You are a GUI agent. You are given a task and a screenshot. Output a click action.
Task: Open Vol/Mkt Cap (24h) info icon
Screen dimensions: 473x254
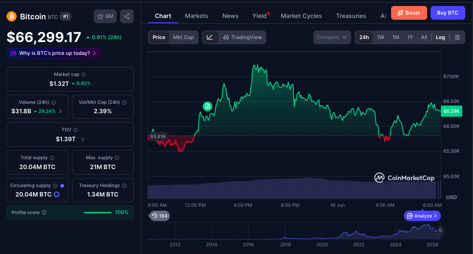point(124,103)
